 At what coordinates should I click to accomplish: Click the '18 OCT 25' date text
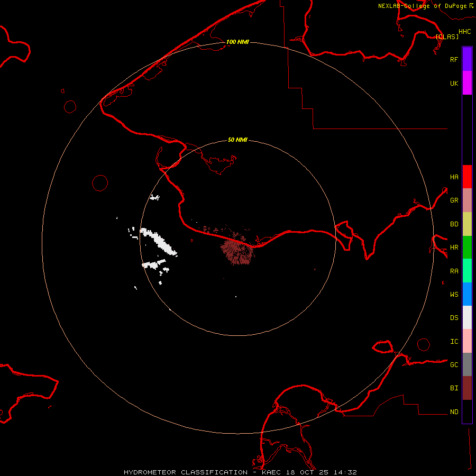[307, 472]
